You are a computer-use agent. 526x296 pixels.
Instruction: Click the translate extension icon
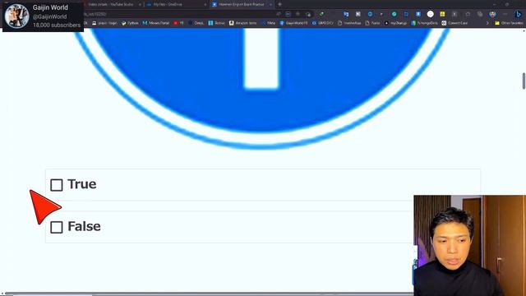pos(346,14)
